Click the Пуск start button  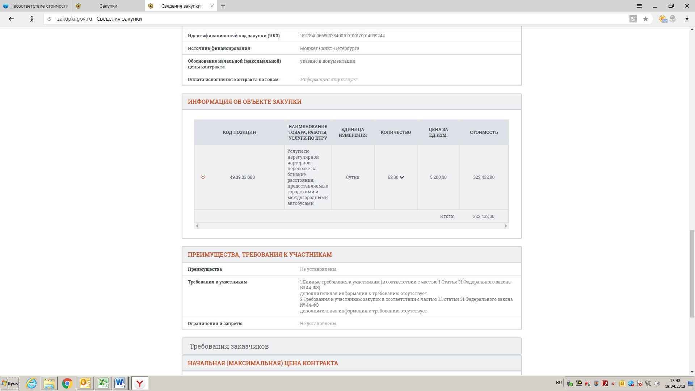10,383
